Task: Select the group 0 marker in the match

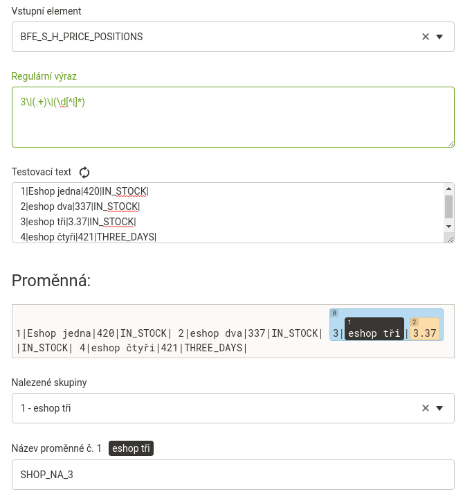Action: coord(334,313)
